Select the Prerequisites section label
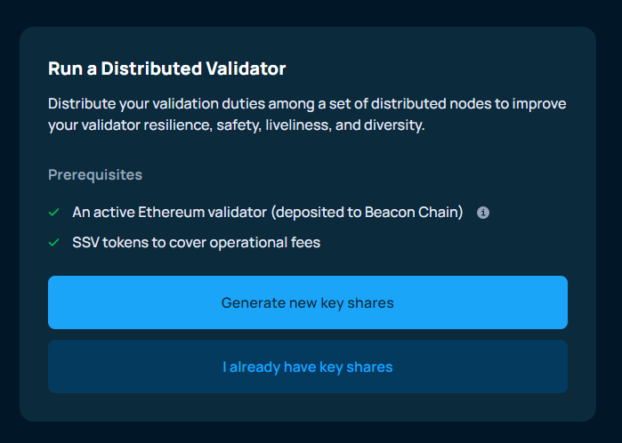This screenshot has height=443, width=622. (x=95, y=174)
